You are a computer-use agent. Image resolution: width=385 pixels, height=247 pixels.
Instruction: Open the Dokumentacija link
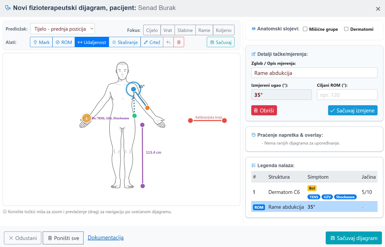pyautogui.click(x=106, y=237)
